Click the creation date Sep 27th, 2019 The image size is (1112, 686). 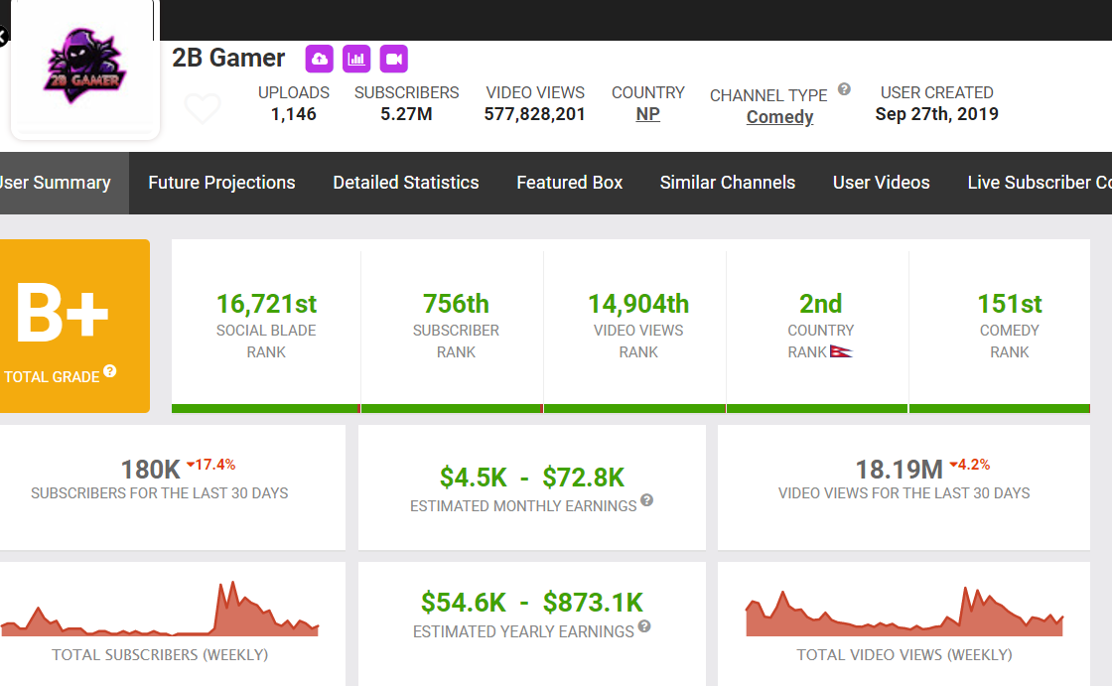point(937,114)
